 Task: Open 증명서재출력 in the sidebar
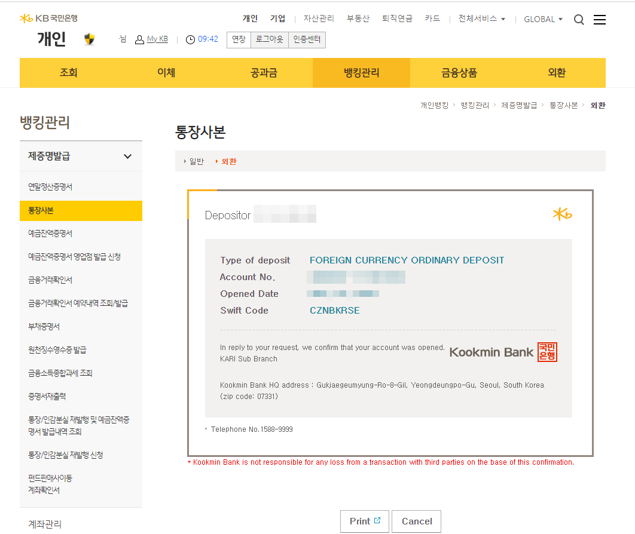coord(47,397)
